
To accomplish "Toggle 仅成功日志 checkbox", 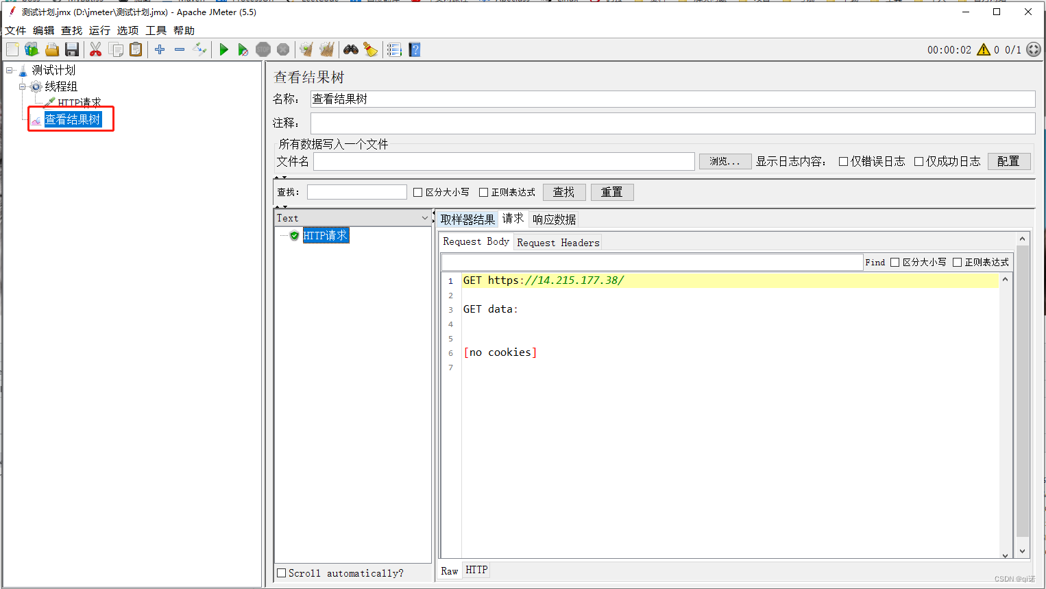I will pyautogui.click(x=919, y=162).
